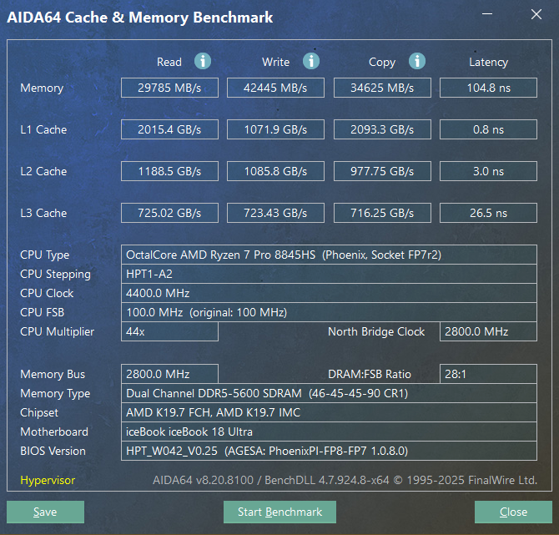Click the DRAM:FSB Ratio value 28:1
This screenshot has height=535, width=559.
click(488, 374)
